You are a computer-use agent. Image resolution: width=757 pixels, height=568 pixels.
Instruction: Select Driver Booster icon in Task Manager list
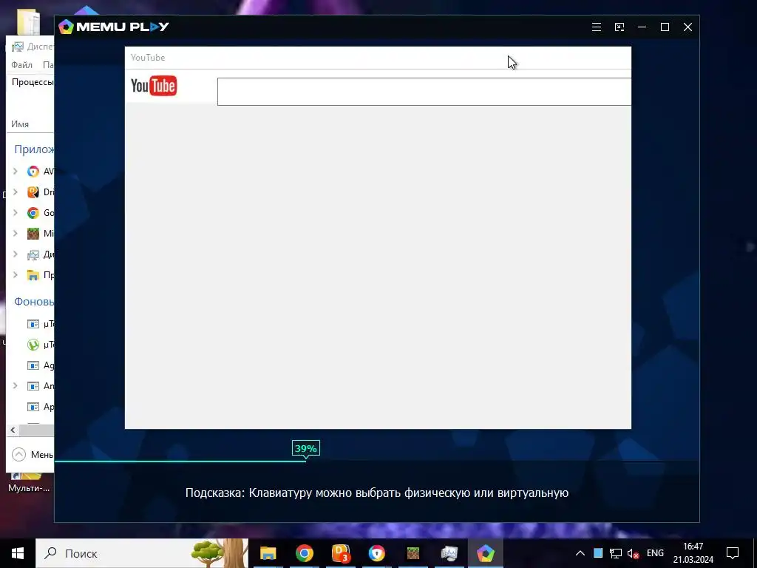coord(33,192)
